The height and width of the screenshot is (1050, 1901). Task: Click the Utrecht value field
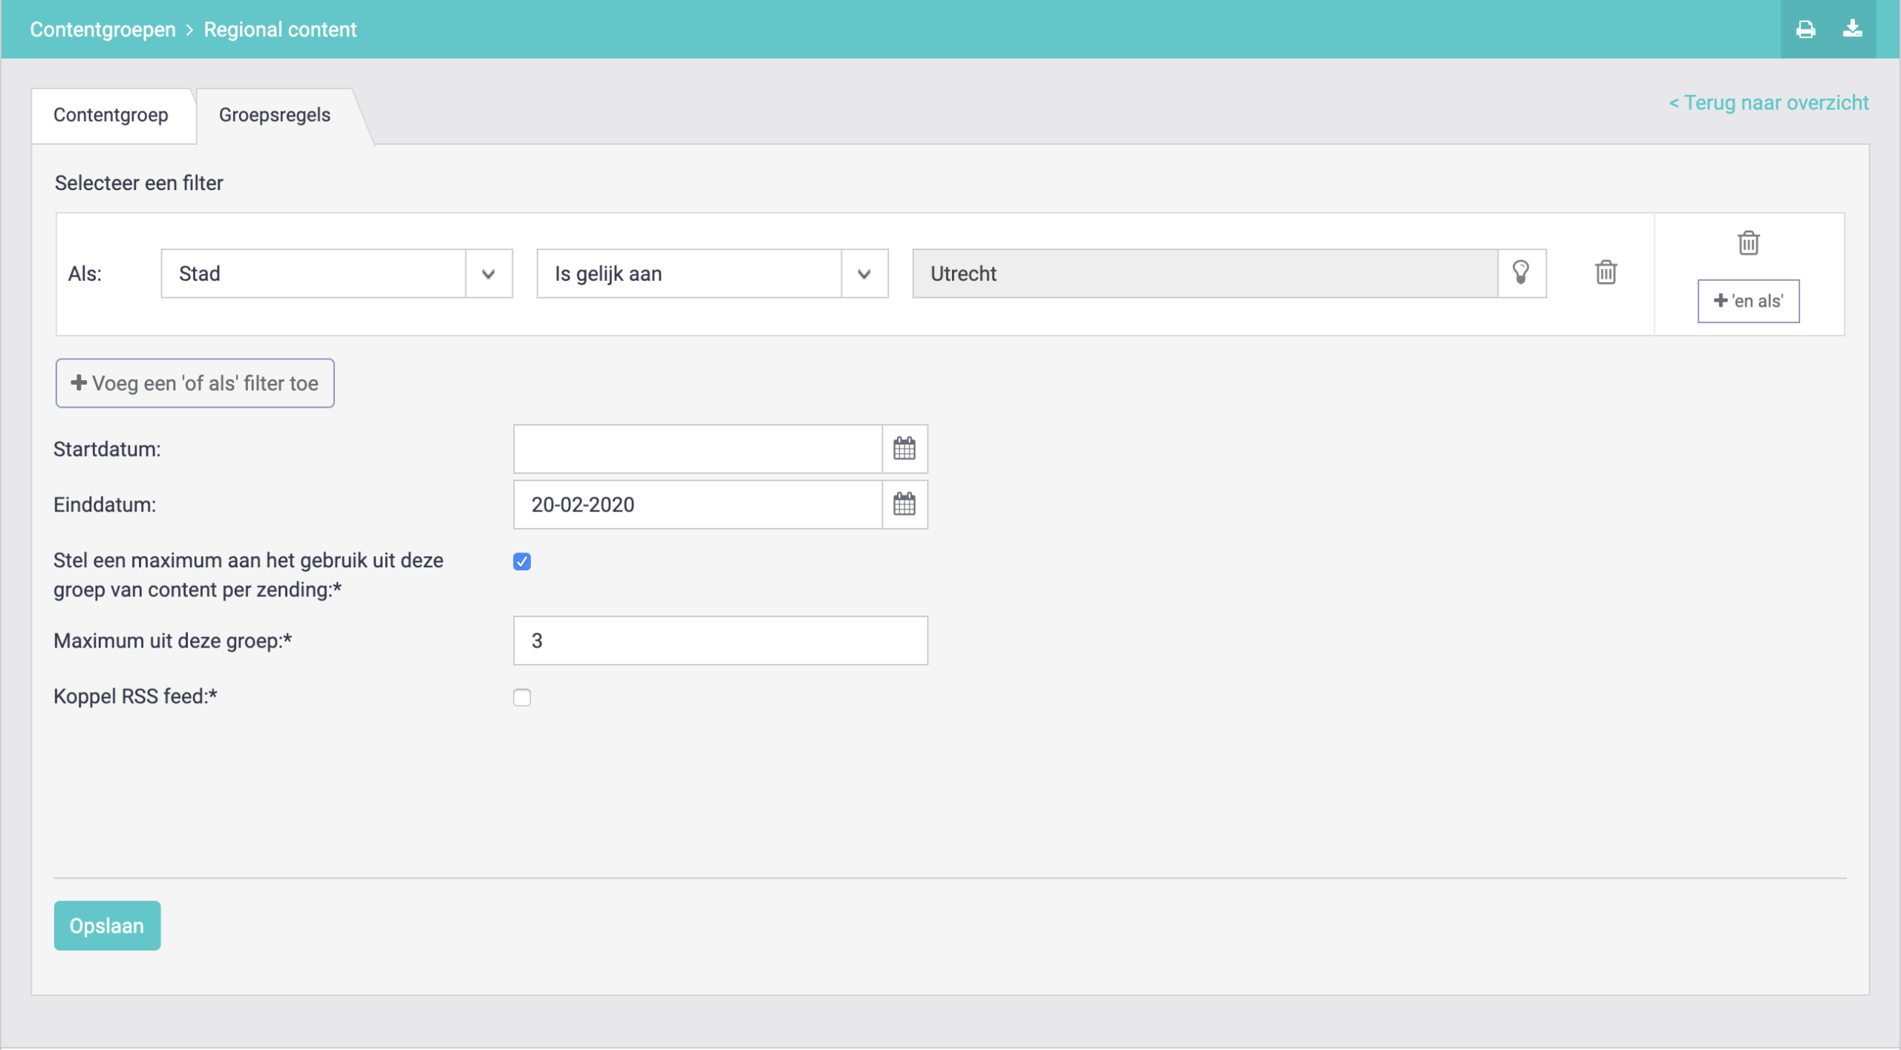[1204, 273]
